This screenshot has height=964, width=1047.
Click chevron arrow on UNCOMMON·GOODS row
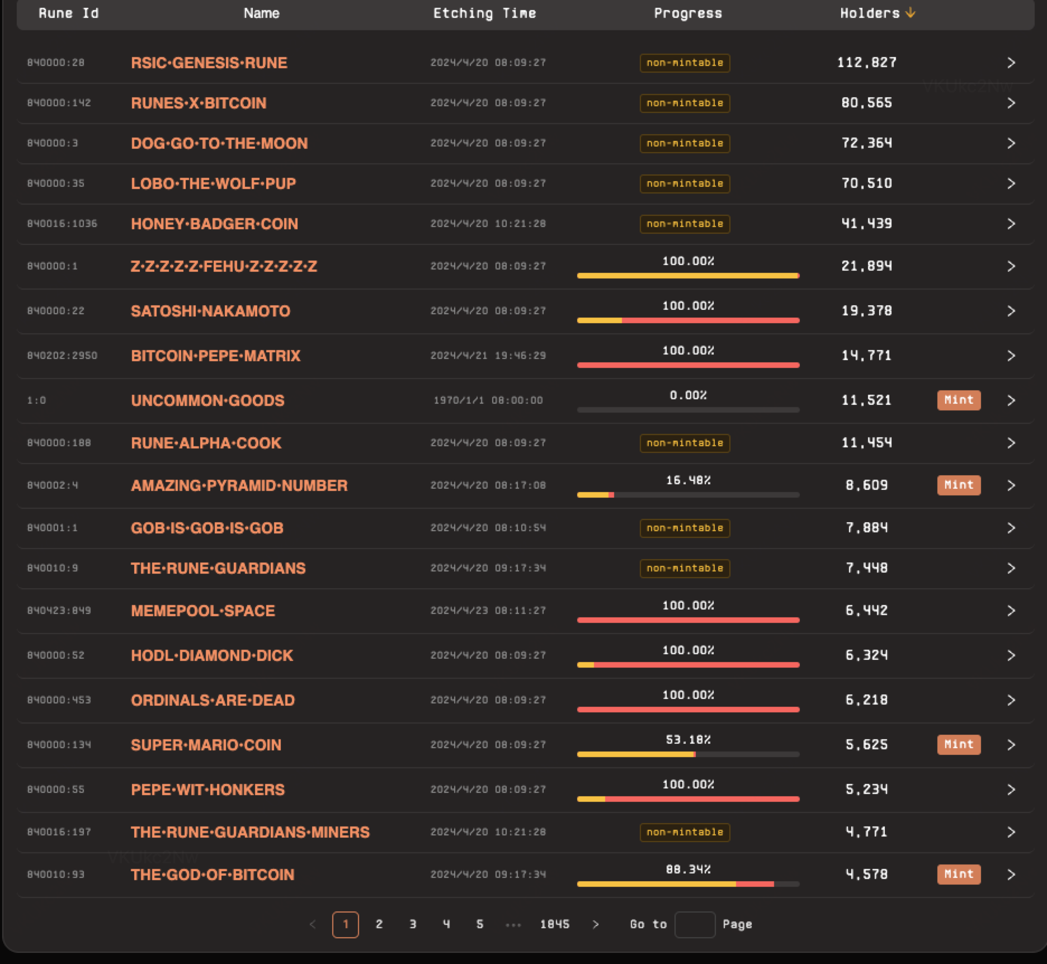(1011, 400)
